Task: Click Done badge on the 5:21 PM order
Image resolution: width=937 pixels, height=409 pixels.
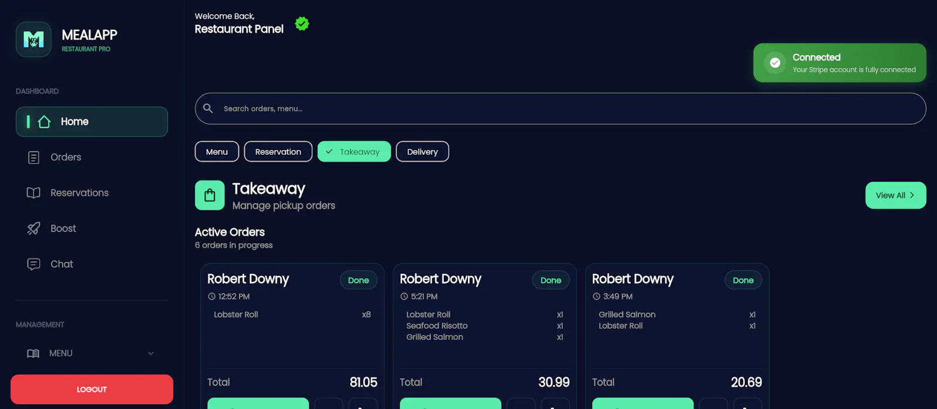Action: [x=551, y=280]
